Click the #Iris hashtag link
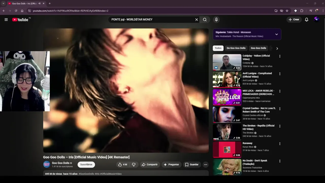 pyautogui.click(x=97, y=174)
